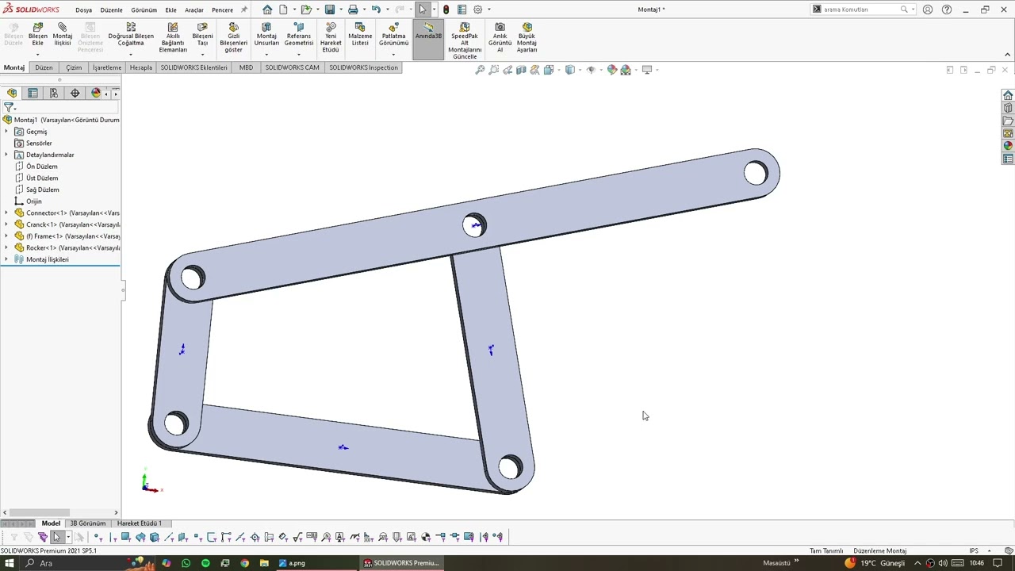
Task: Click the Undo icon
Action: click(x=376, y=10)
